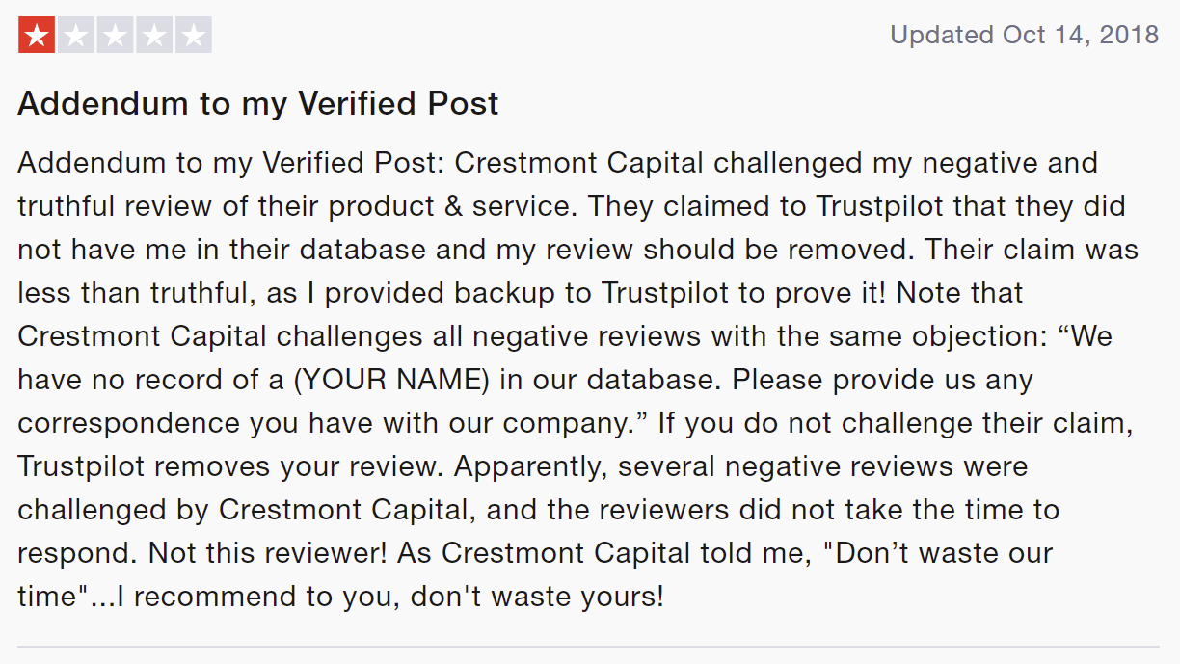This screenshot has height=664, width=1180.
Task: Click the closing words "don't waste yours!"
Action: 537,597
